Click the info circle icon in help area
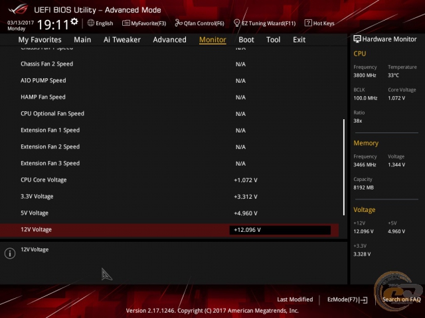This screenshot has height=318, width=425. (x=10, y=253)
